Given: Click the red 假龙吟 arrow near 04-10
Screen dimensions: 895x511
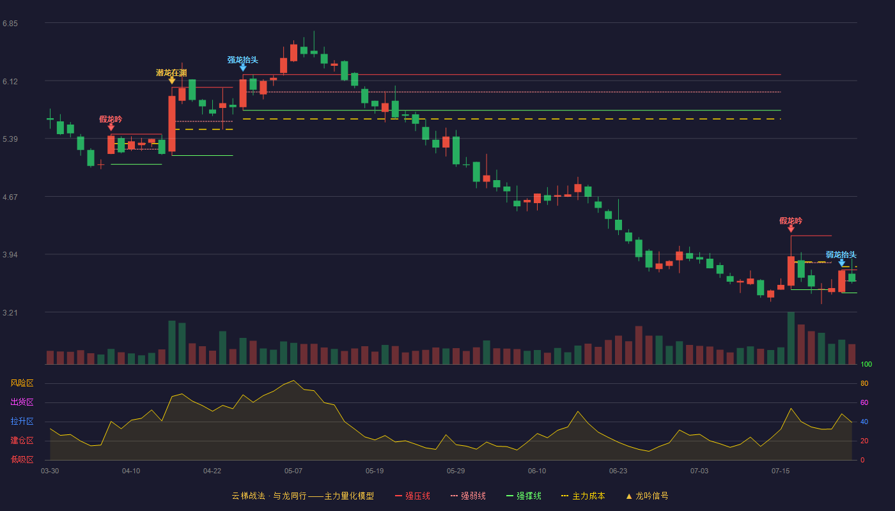Looking at the screenshot, I should point(111,127).
